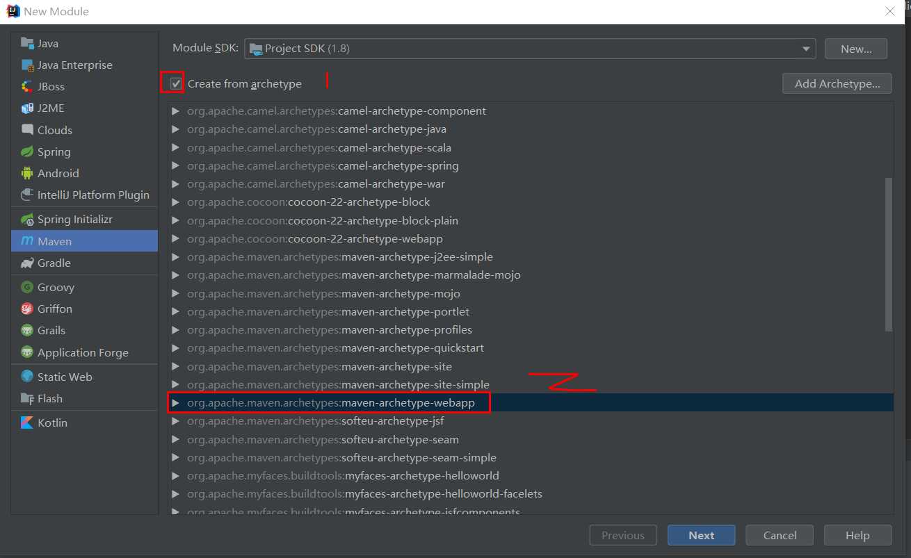
Task: Close the New Module dialog
Action: tap(890, 11)
